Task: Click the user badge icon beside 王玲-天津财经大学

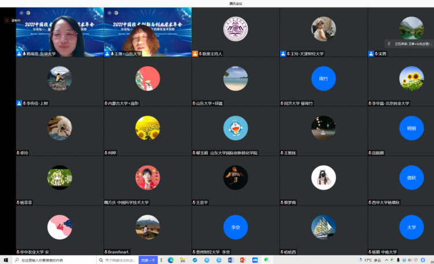Action: tap(283, 54)
